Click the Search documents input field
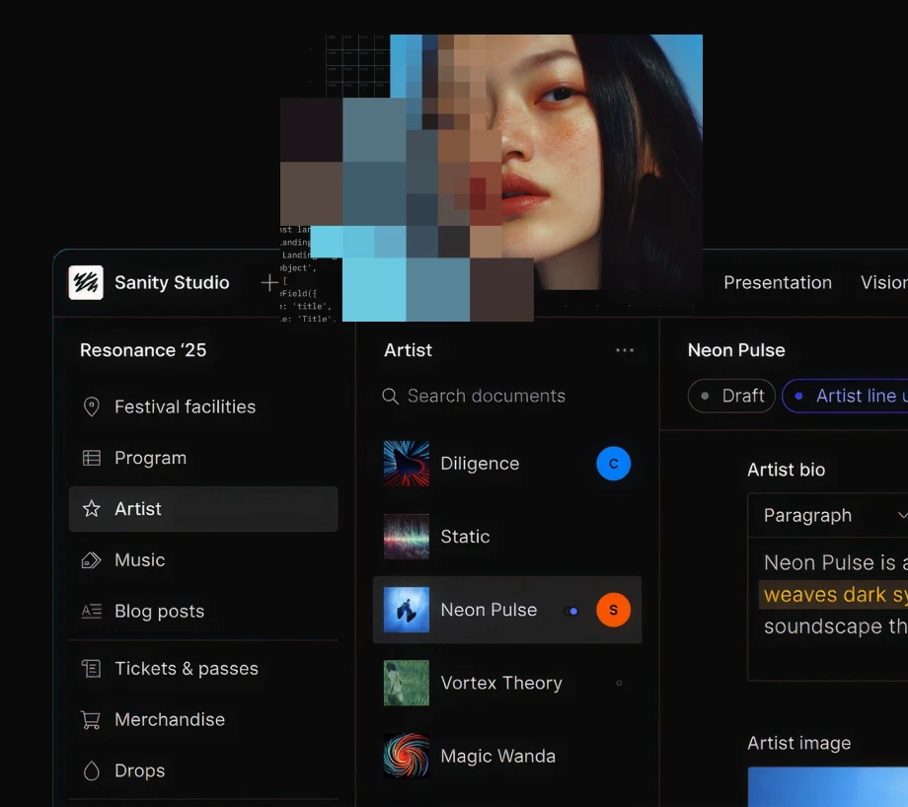Image resolution: width=908 pixels, height=807 pixels. click(486, 396)
